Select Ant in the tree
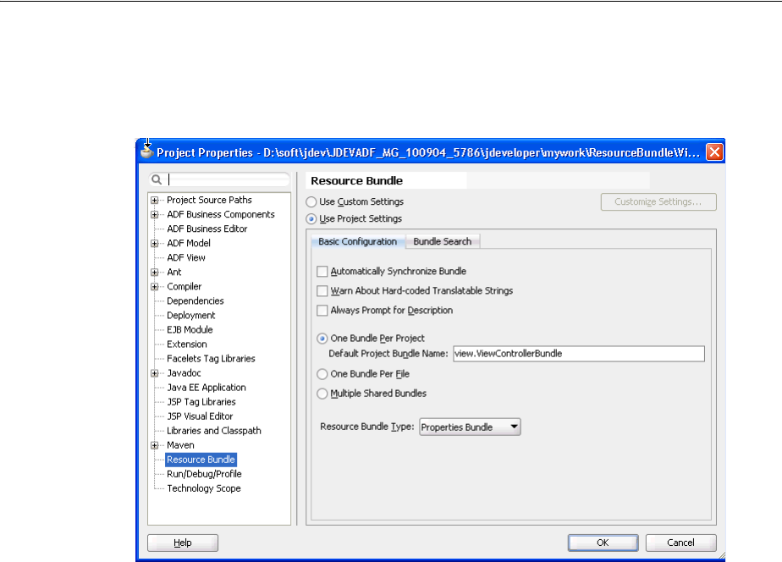This screenshot has height=562, width=782. [174, 273]
